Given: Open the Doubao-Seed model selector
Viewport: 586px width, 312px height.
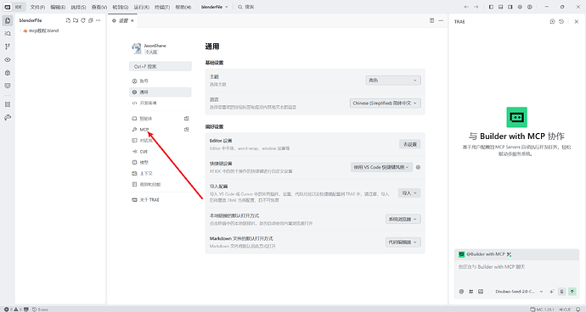Looking at the screenshot, I should tap(519, 292).
